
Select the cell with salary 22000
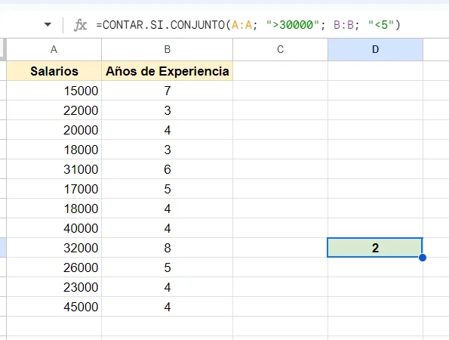pos(54,110)
